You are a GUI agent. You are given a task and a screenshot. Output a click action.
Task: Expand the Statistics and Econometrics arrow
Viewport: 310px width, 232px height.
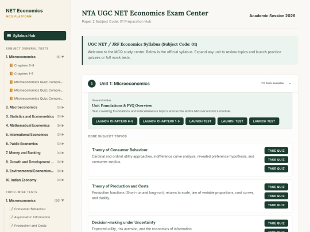[x=63, y=116]
